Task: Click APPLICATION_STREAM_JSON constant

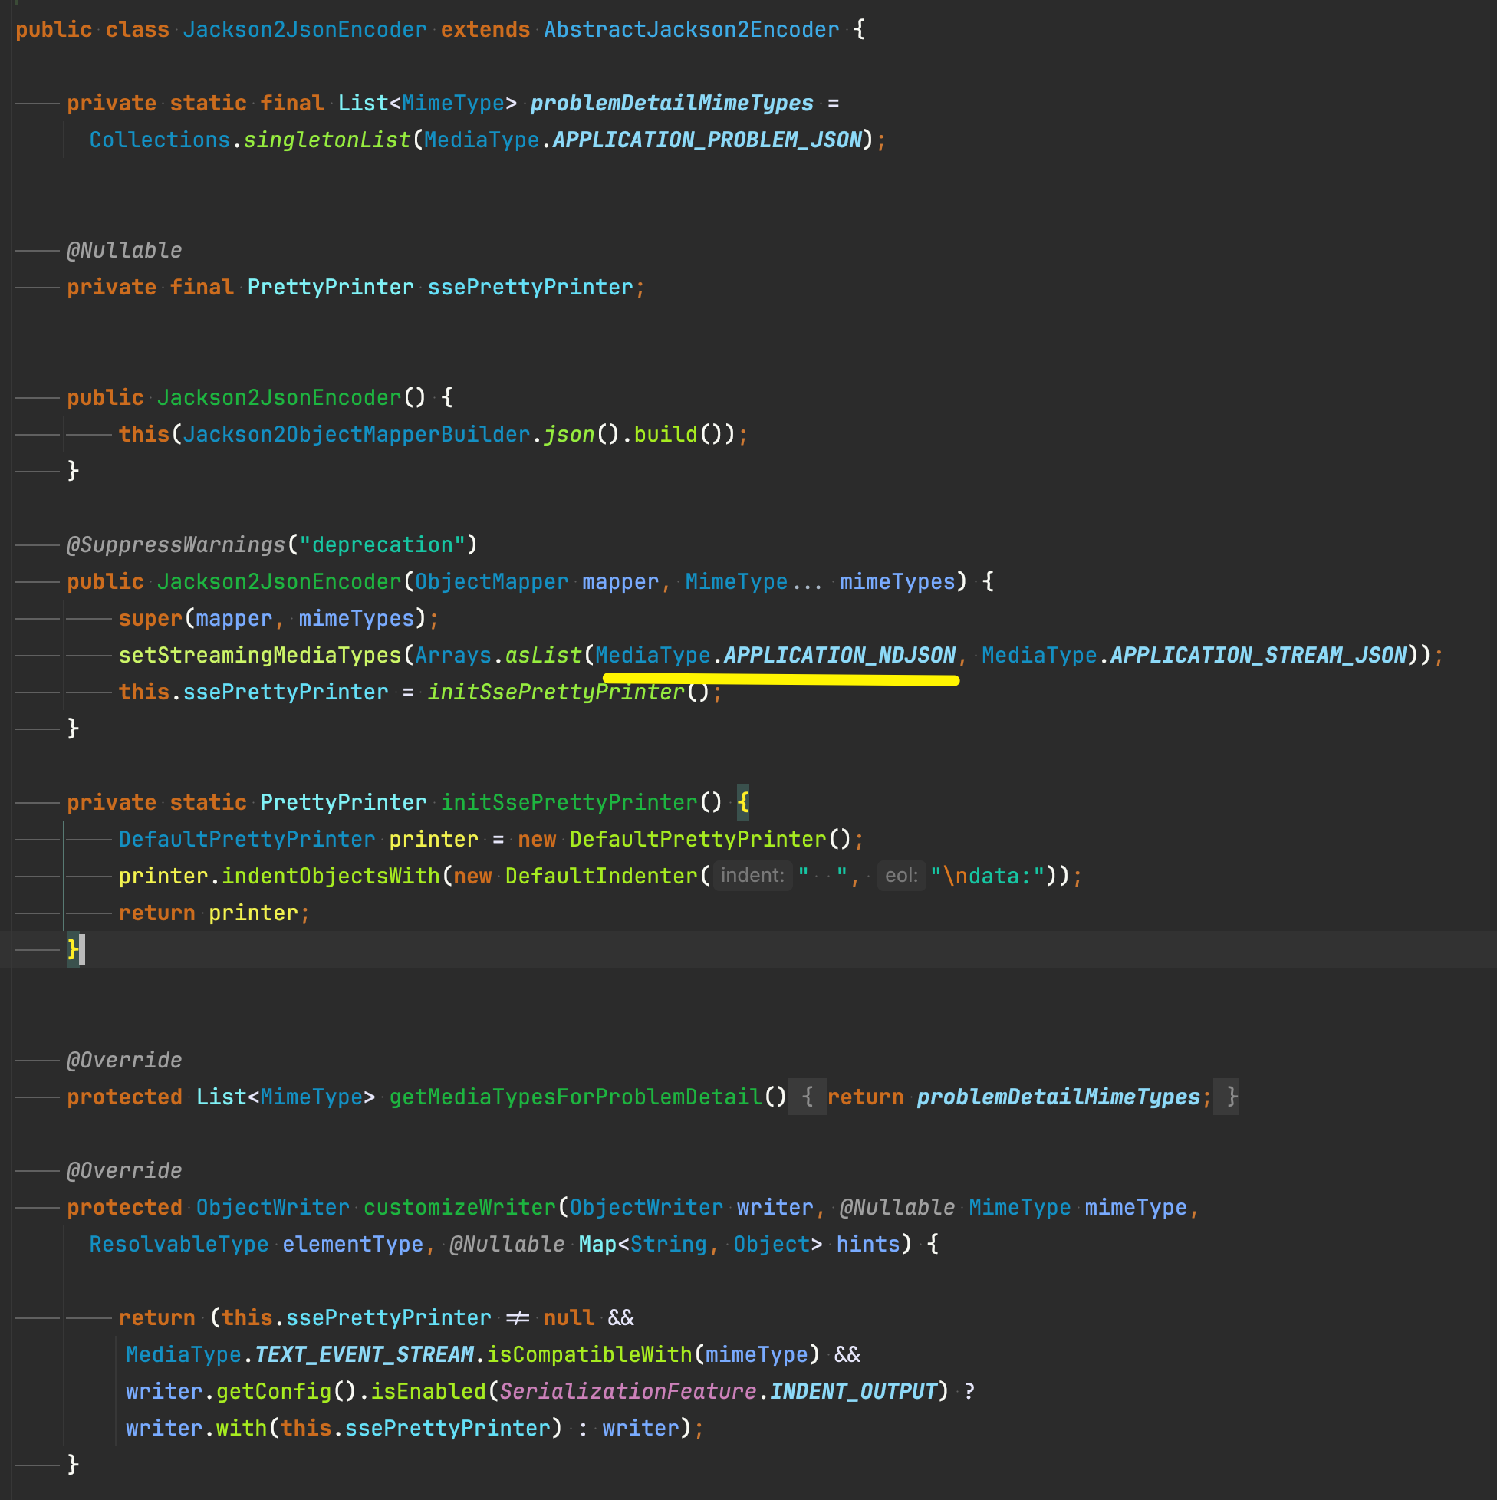Action: tap(1258, 655)
